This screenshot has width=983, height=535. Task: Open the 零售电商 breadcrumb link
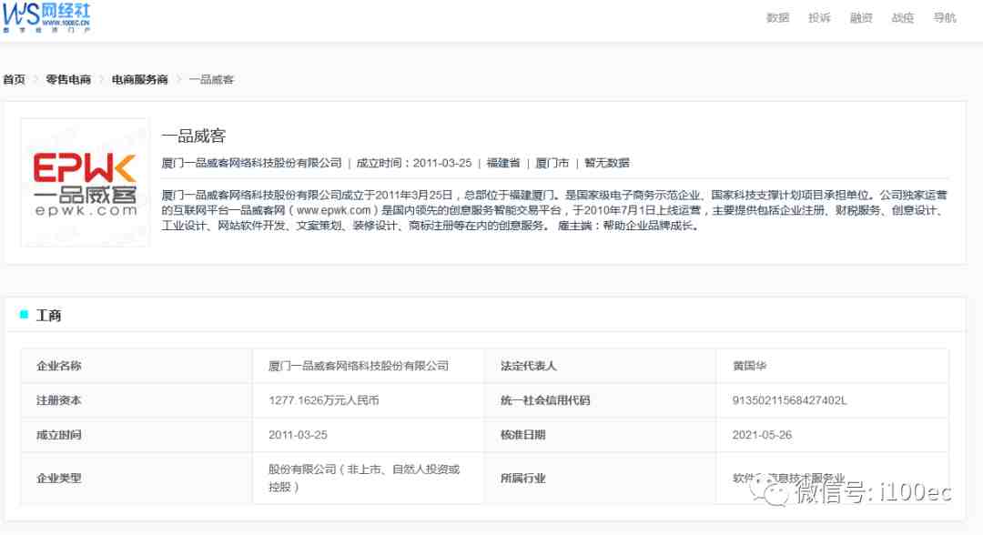pyautogui.click(x=68, y=79)
